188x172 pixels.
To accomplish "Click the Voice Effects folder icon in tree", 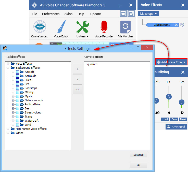I will [13, 64].
